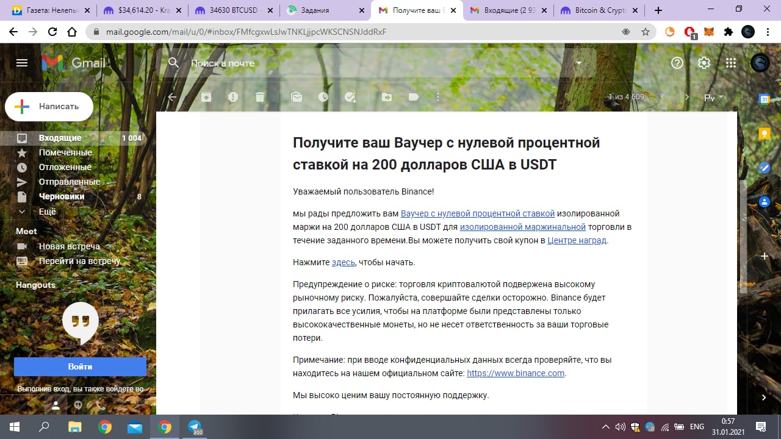
Task: Open the изолированной маржинальной link
Action: coord(523,227)
